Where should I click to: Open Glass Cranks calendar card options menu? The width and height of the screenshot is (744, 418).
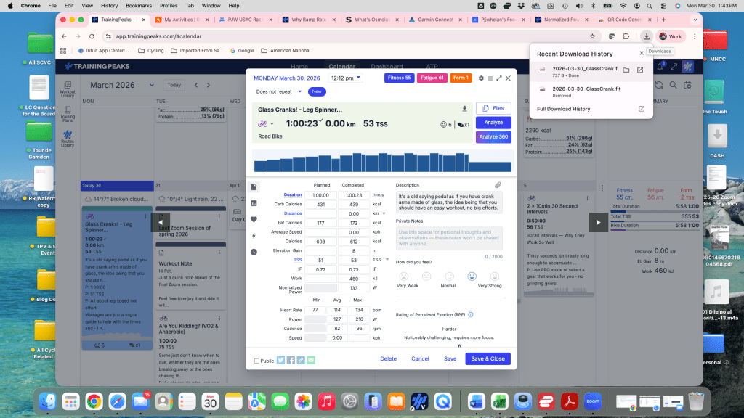[145, 216]
